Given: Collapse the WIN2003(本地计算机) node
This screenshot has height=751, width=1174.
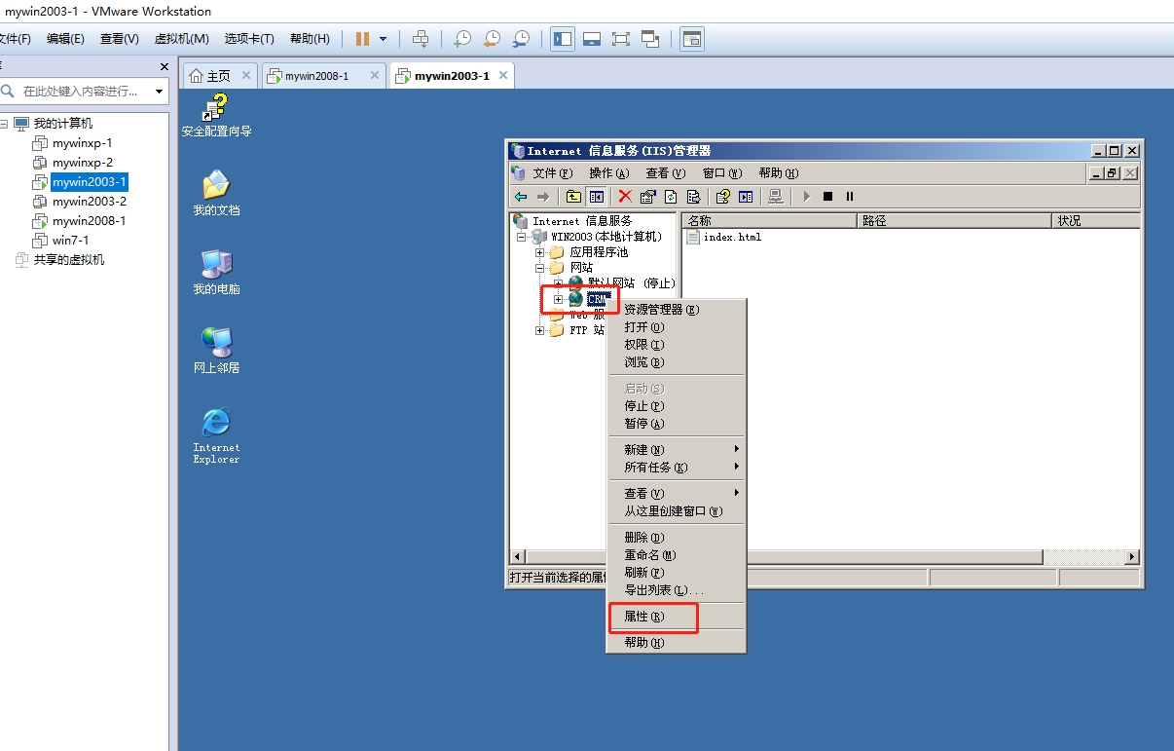Looking at the screenshot, I should pos(522,237).
